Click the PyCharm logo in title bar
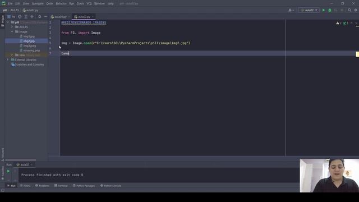Screen dimensions: 359x202 [3, 3]
